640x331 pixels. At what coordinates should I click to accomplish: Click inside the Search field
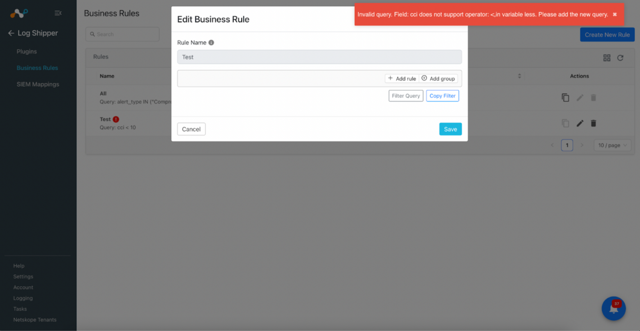point(122,34)
